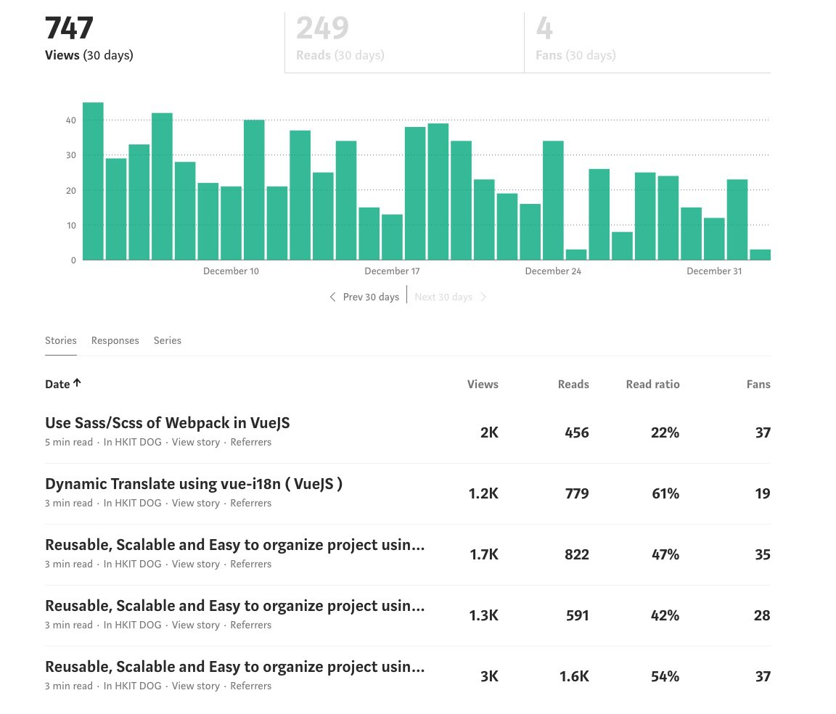836x714 pixels.
Task: Click View story for the 1.3K views story
Action: coord(195,625)
